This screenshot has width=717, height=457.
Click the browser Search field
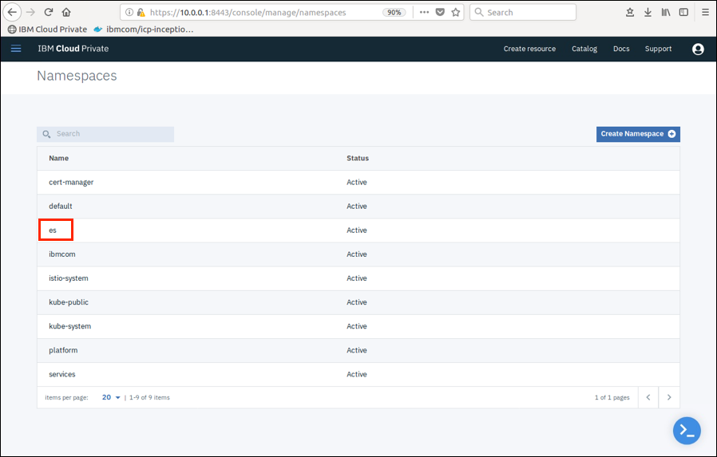coord(523,12)
